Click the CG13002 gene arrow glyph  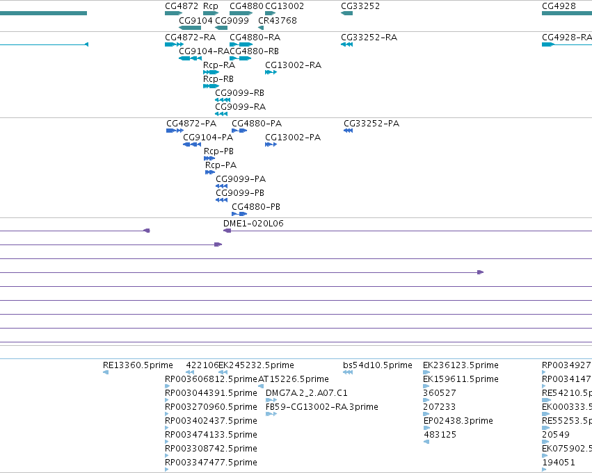271,13
